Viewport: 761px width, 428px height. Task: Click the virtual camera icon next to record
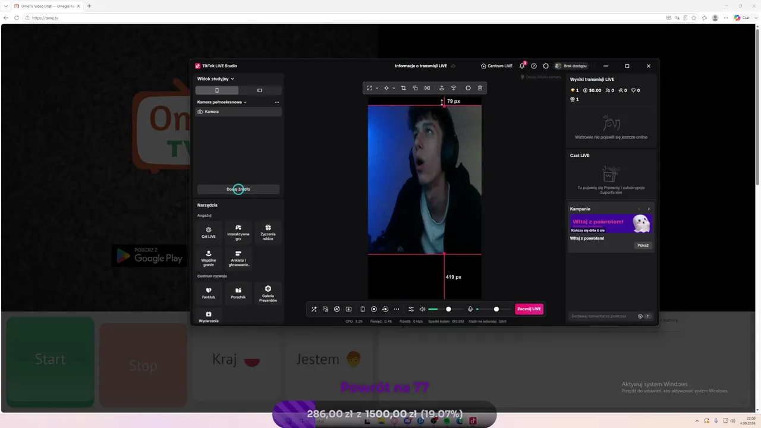point(385,309)
